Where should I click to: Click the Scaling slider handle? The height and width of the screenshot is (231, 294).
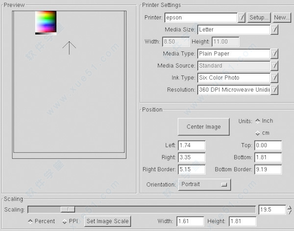click(68, 209)
